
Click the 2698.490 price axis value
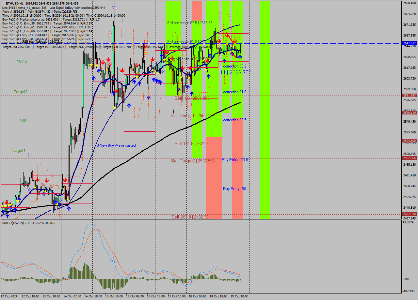pyautogui.click(x=410, y=3)
